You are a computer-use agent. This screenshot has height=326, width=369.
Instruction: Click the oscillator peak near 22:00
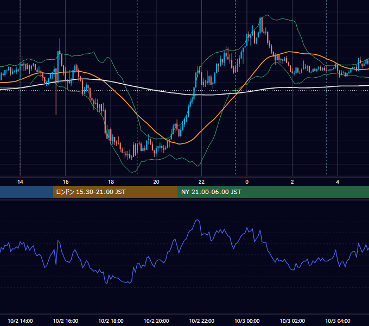coord(198,220)
